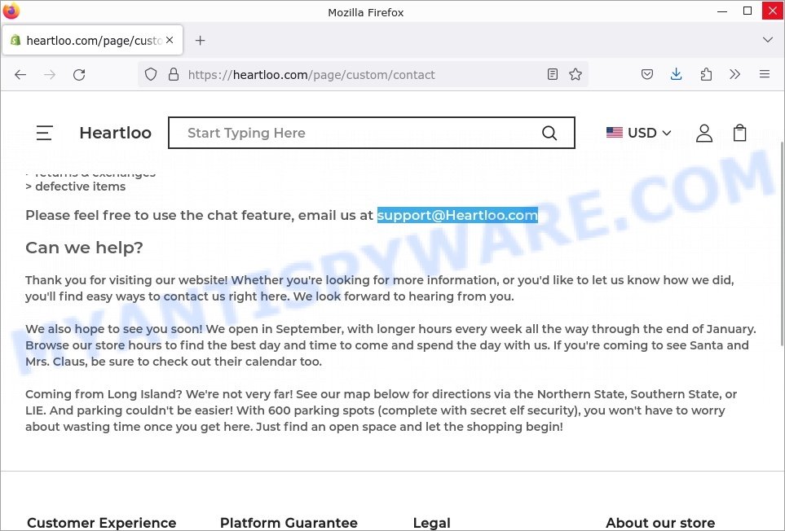Save page to Pocket

click(646, 74)
